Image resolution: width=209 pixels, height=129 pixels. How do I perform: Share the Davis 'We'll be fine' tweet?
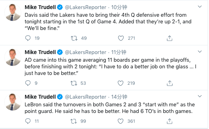pyautogui.click(x=170, y=38)
